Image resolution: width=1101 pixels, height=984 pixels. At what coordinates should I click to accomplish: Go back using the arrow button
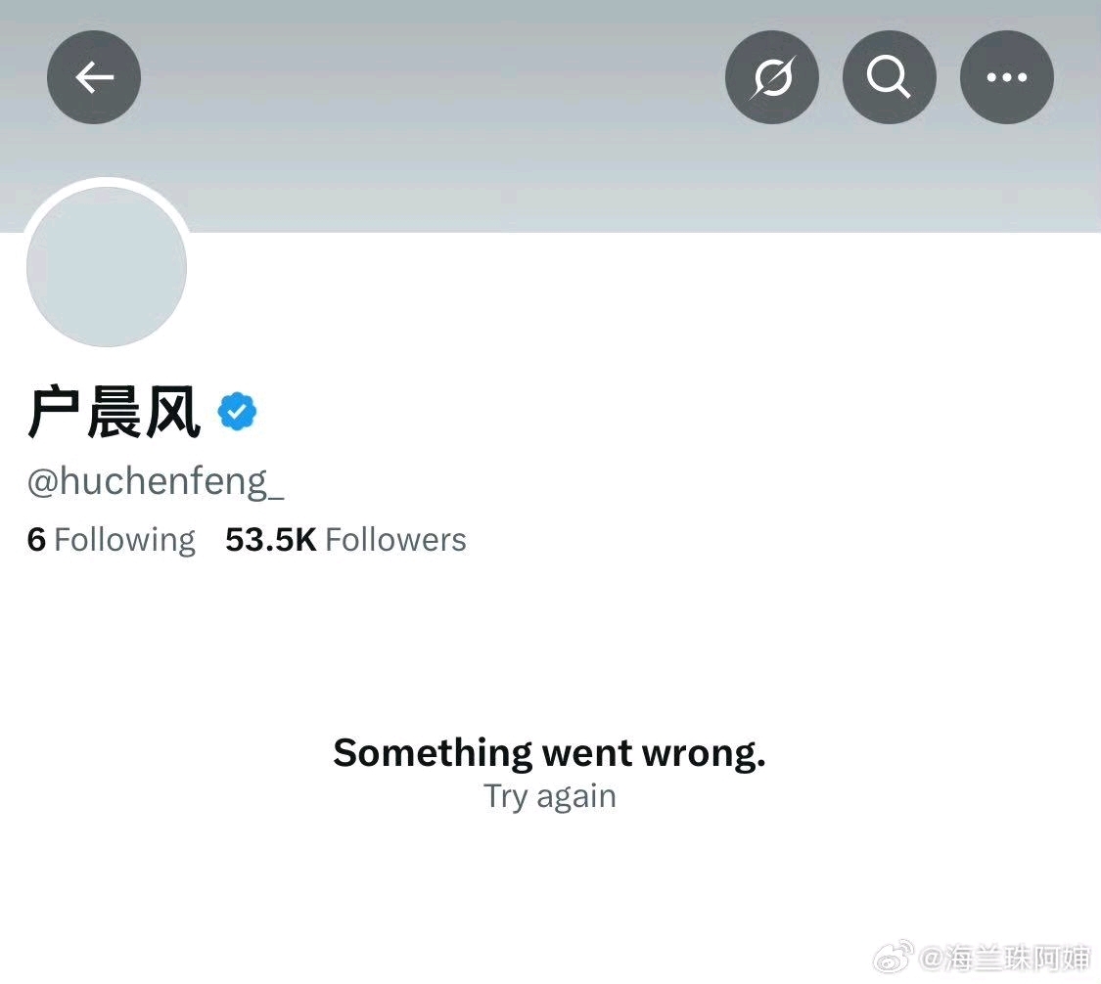pos(94,77)
